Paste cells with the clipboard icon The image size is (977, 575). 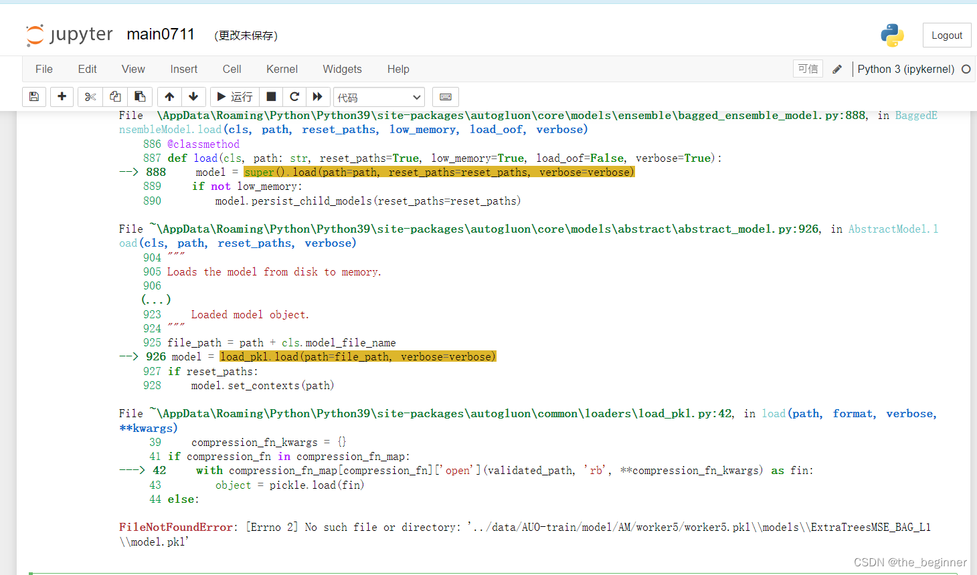point(140,96)
